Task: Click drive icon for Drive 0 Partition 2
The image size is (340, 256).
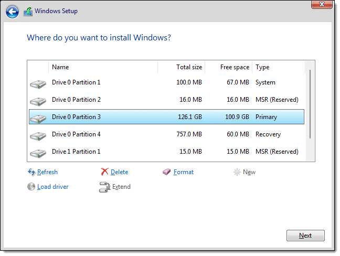Action: [x=38, y=101]
